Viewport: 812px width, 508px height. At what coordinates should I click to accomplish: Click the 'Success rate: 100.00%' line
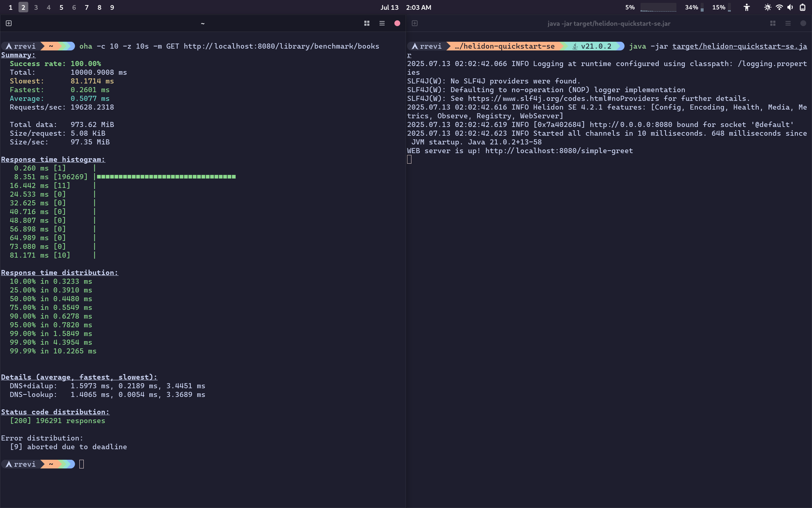(55, 64)
